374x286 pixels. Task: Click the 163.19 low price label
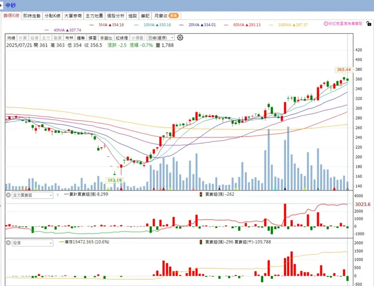point(115,180)
